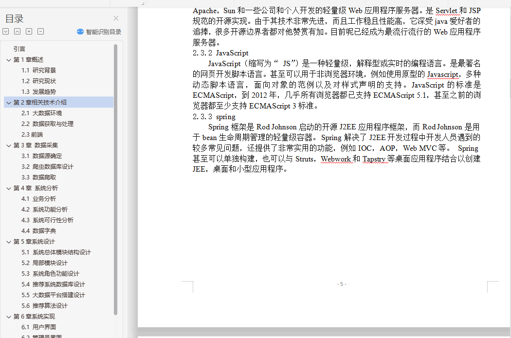The height and width of the screenshot is (338, 511).
Task: Open section 3.3 数据爬取
Action: [39, 178]
